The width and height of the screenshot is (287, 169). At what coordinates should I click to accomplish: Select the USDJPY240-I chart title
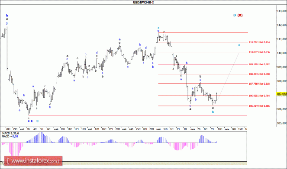[143, 2]
